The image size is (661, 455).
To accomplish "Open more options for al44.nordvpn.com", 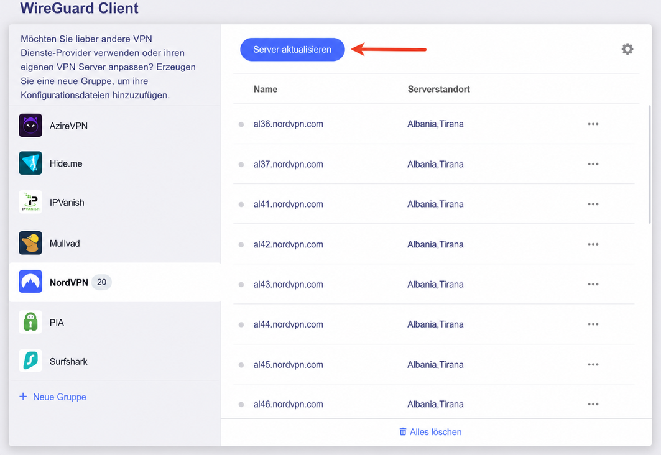I will point(593,324).
